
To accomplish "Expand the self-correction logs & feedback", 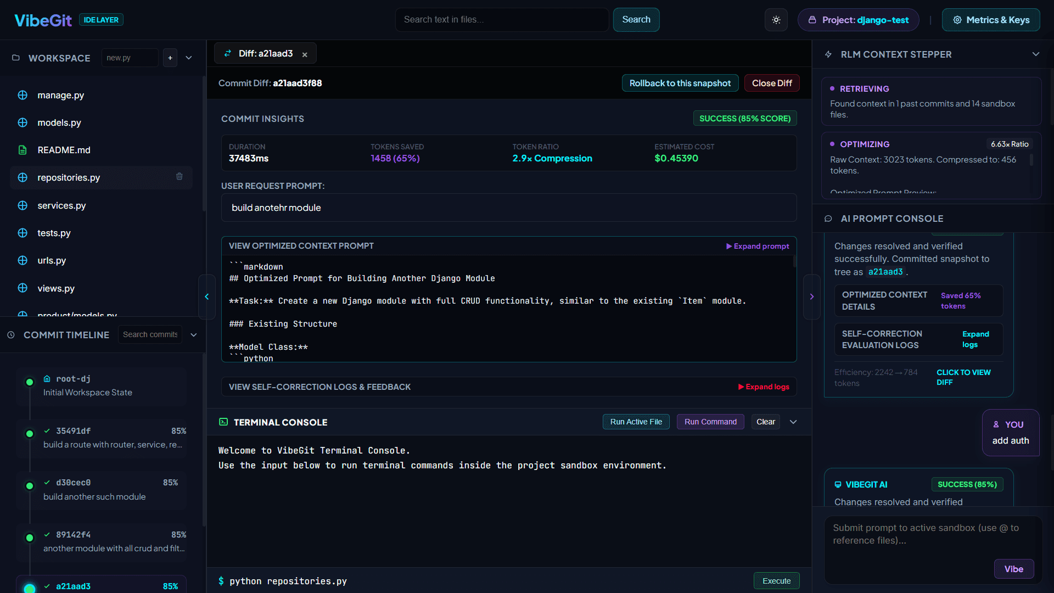I will coord(764,387).
